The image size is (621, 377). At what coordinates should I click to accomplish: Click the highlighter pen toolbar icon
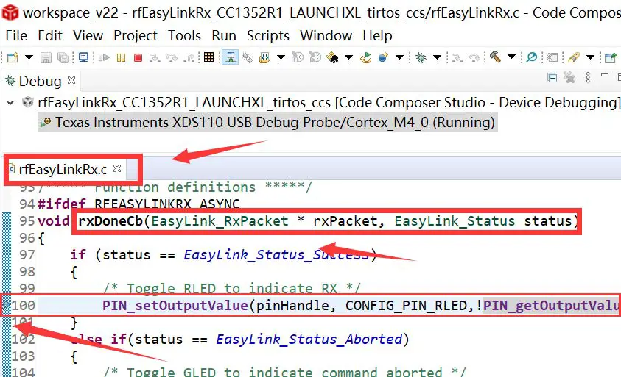pyautogui.click(x=573, y=58)
